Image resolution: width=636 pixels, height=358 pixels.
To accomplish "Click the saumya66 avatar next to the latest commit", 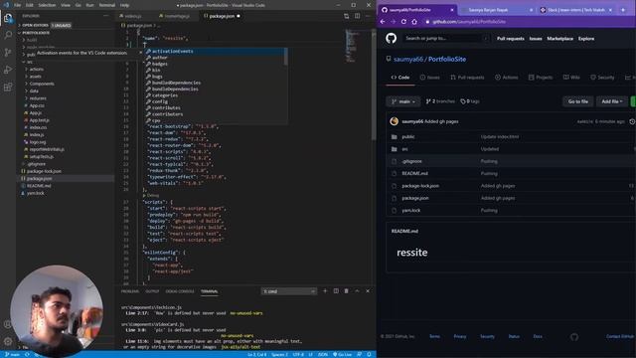I will coord(394,121).
